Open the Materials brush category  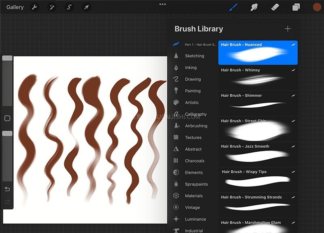(194, 196)
